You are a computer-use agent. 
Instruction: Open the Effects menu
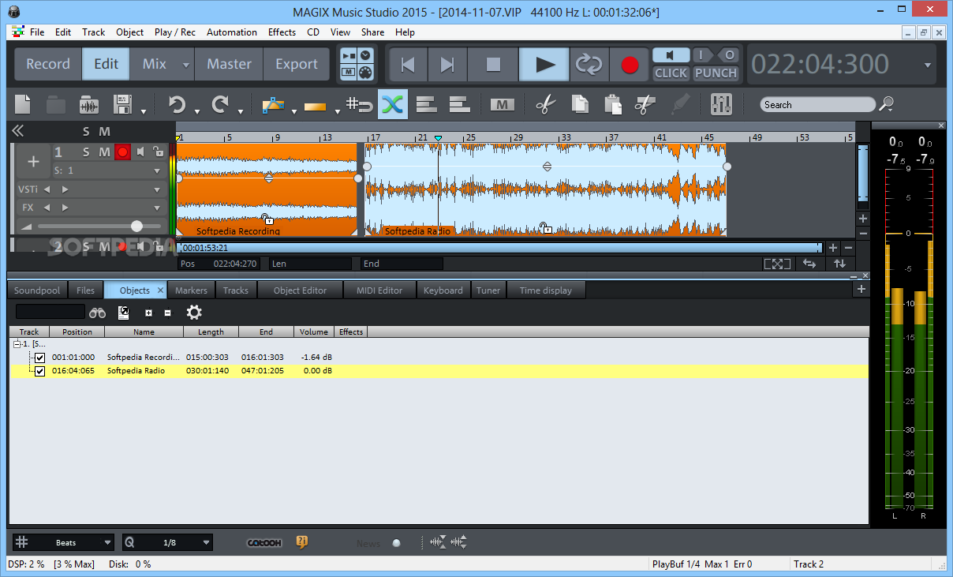coord(282,32)
